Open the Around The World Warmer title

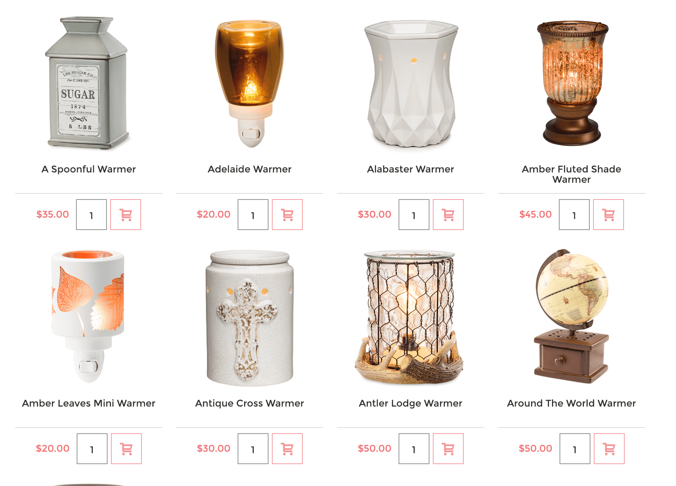(x=572, y=403)
